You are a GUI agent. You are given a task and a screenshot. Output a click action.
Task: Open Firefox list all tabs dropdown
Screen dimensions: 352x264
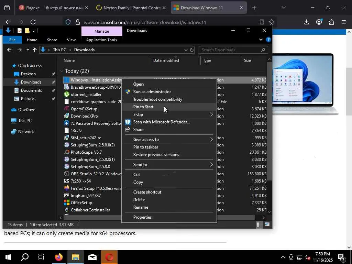(x=284, y=8)
